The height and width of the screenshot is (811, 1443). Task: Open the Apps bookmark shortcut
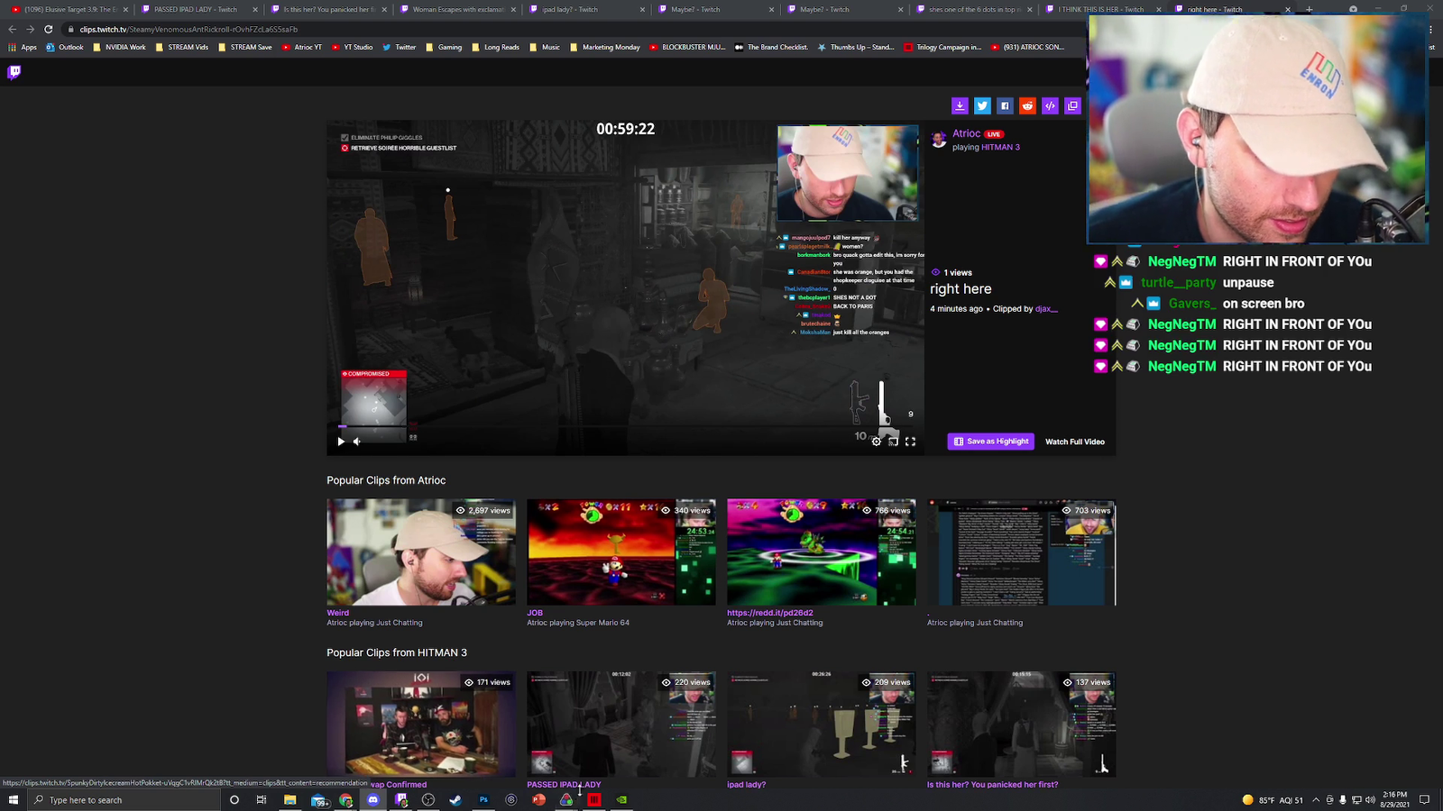pos(23,47)
